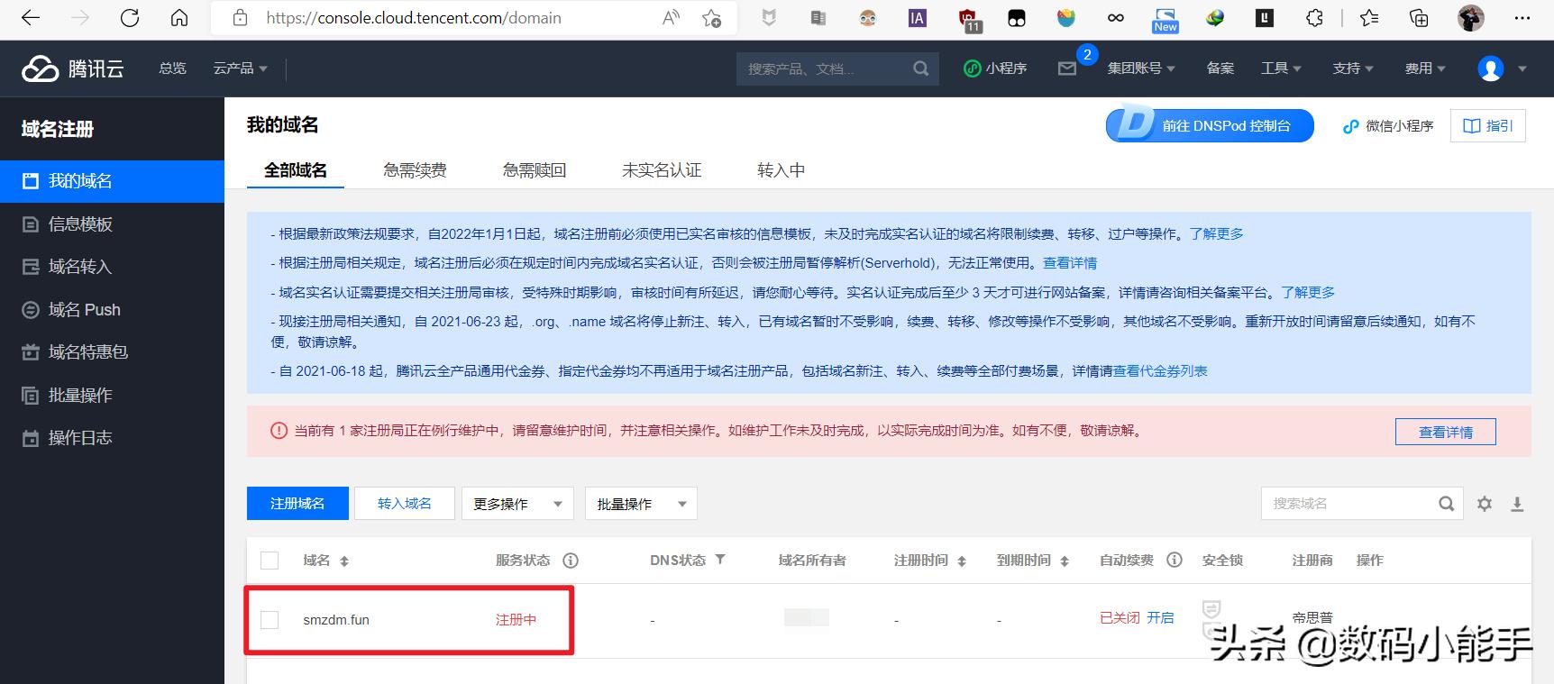Open 域名特惠包 in the sidebar

(x=112, y=352)
